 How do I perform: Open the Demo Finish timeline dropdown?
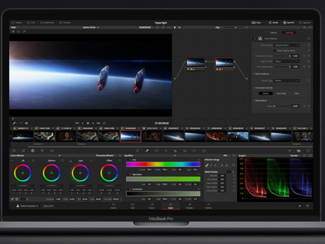91,27
